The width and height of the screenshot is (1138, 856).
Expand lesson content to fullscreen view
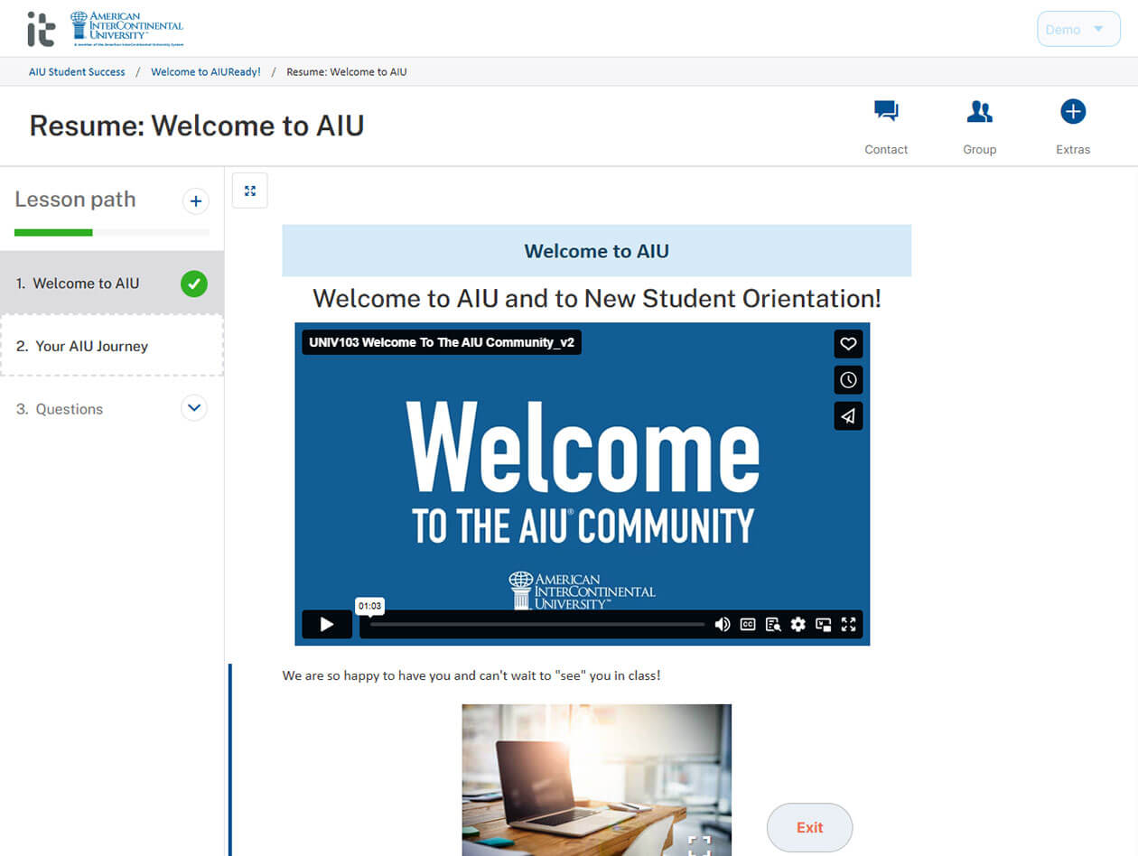click(250, 191)
